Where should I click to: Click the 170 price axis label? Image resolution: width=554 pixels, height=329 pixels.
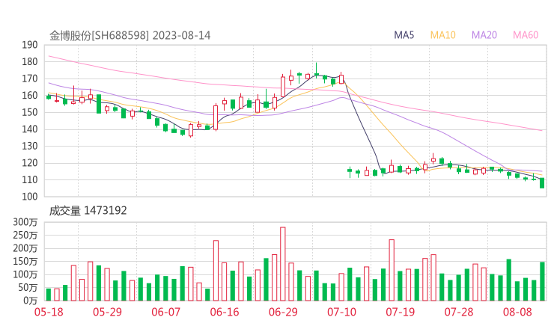point(30,79)
